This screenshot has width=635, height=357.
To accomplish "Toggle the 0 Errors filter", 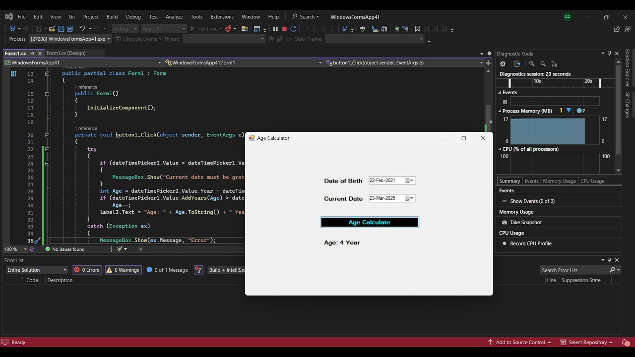I will point(87,270).
